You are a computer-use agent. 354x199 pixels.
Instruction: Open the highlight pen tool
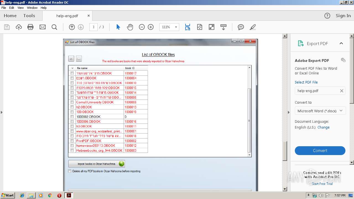253,27
